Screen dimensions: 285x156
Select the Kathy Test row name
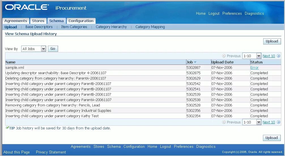(x=52, y=116)
